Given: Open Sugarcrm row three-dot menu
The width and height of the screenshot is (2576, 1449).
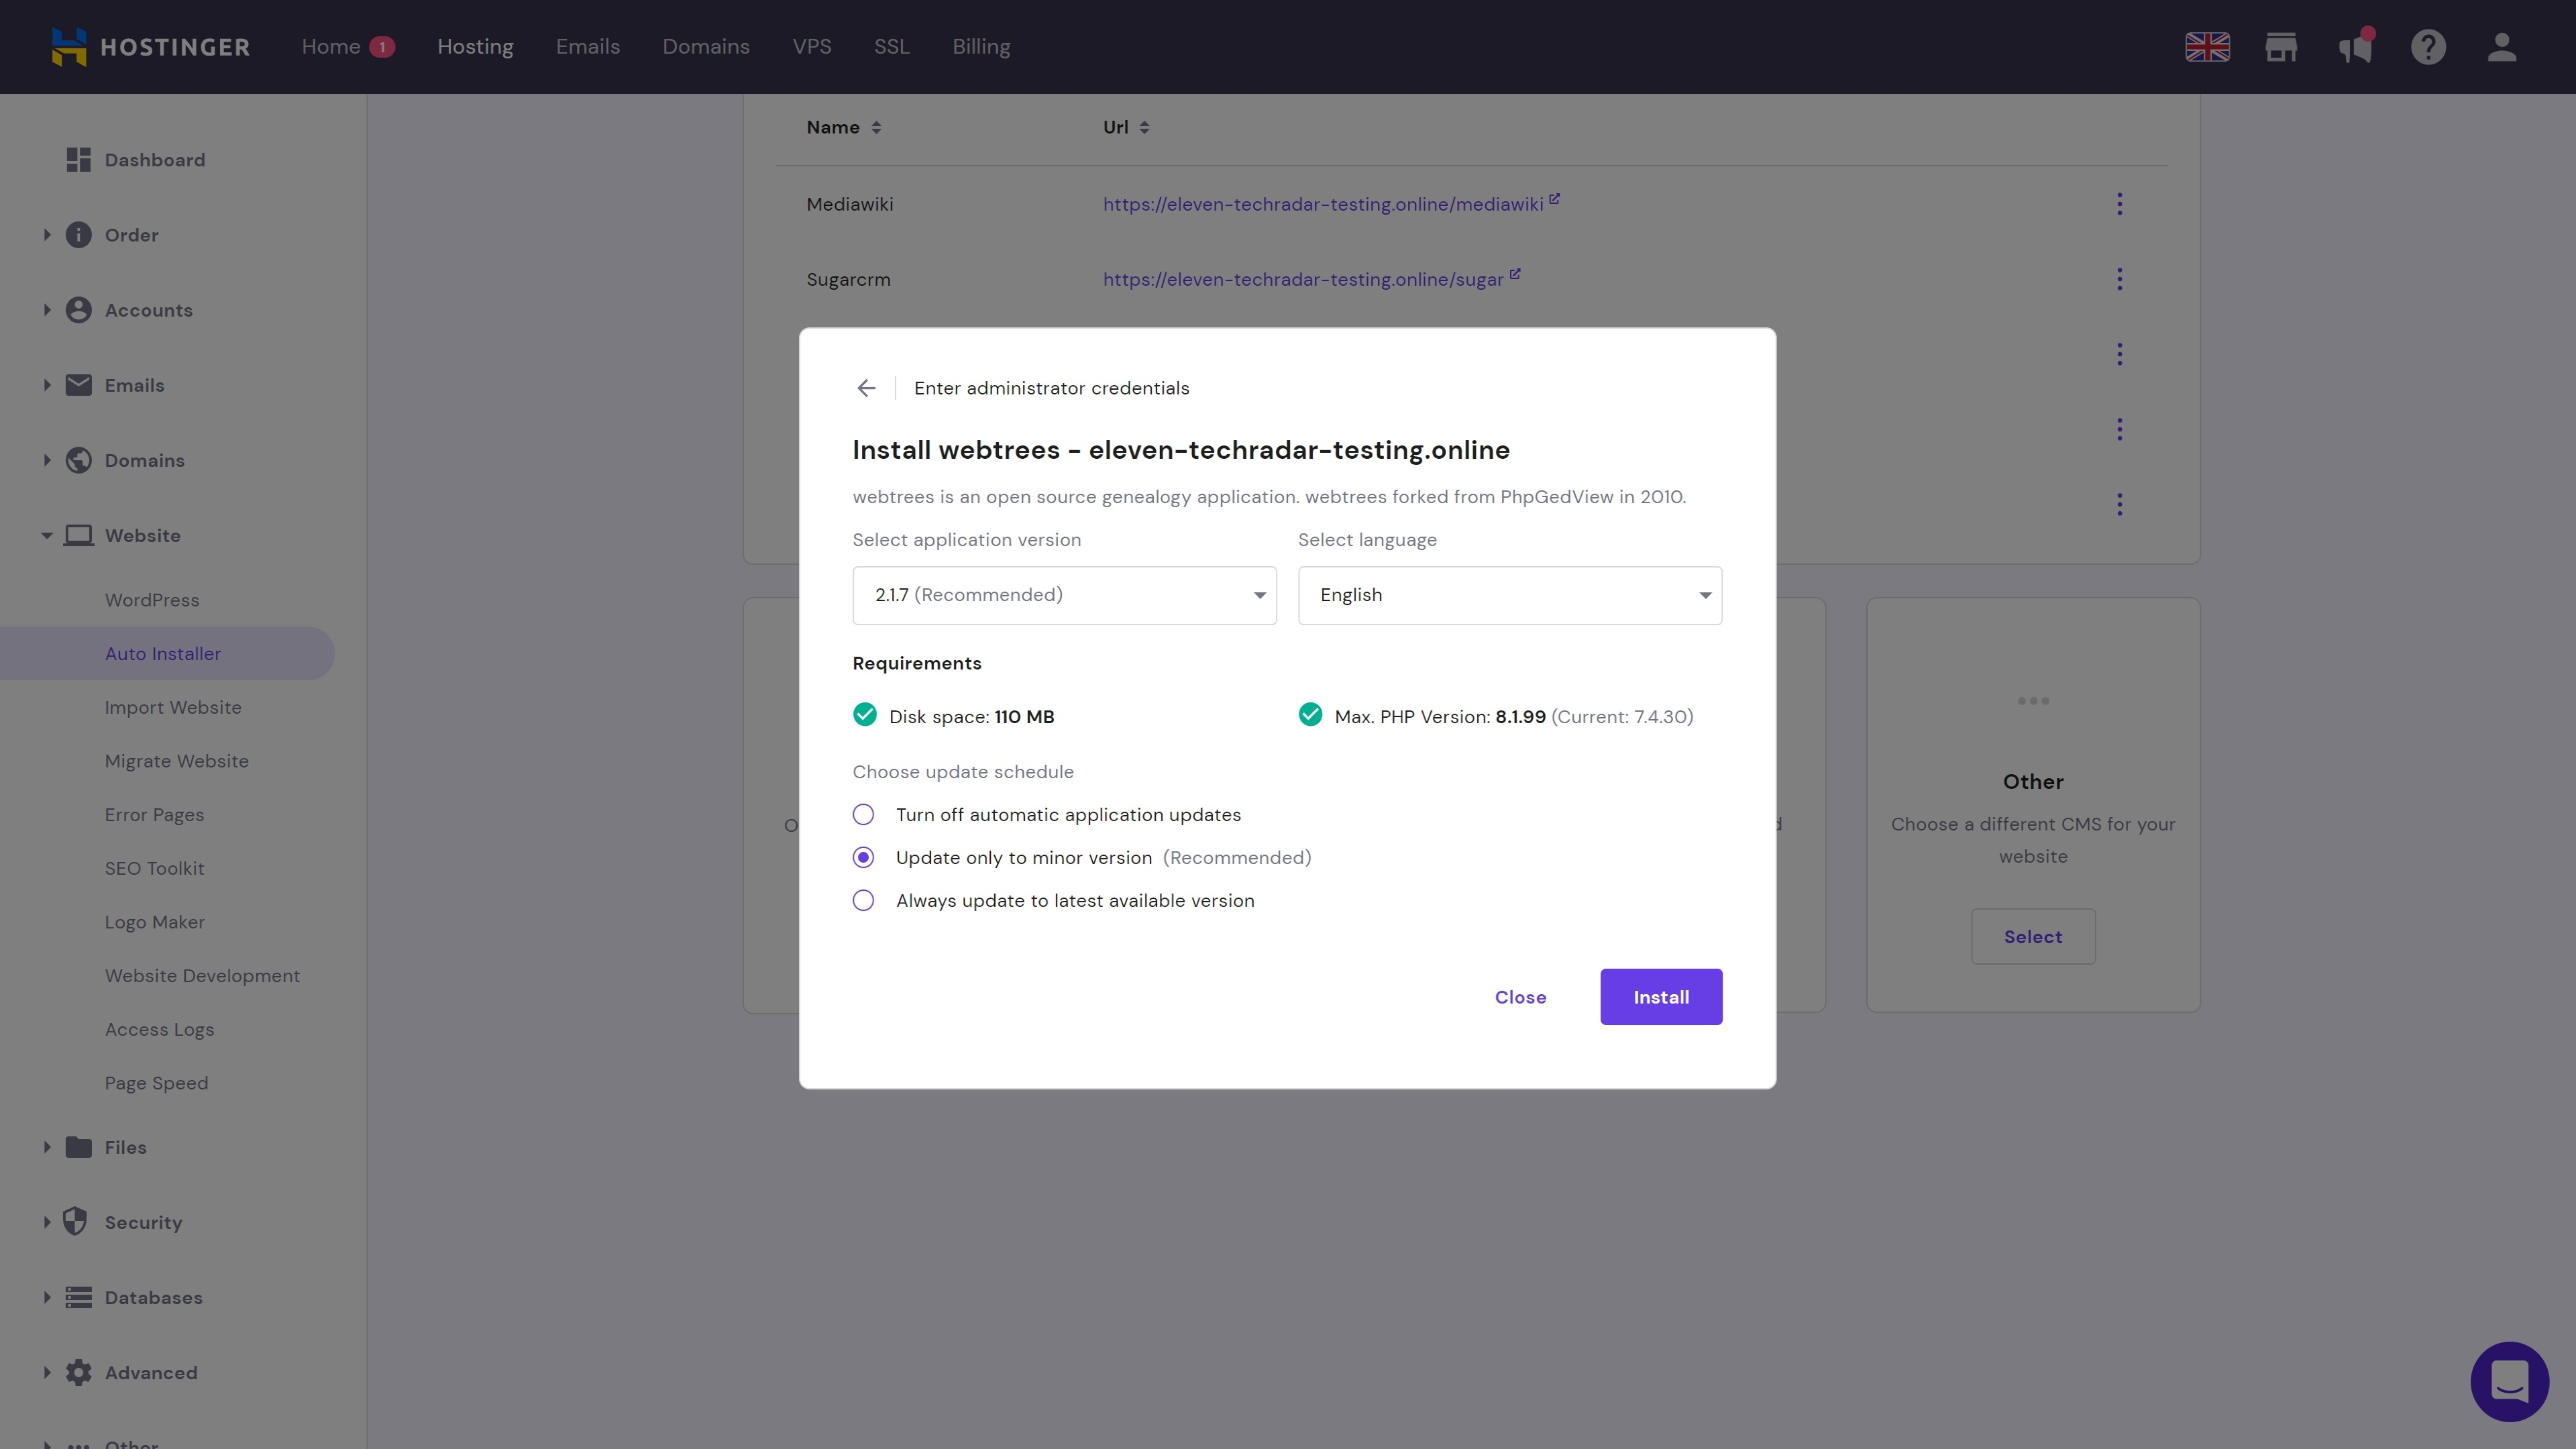Looking at the screenshot, I should click(x=2119, y=279).
